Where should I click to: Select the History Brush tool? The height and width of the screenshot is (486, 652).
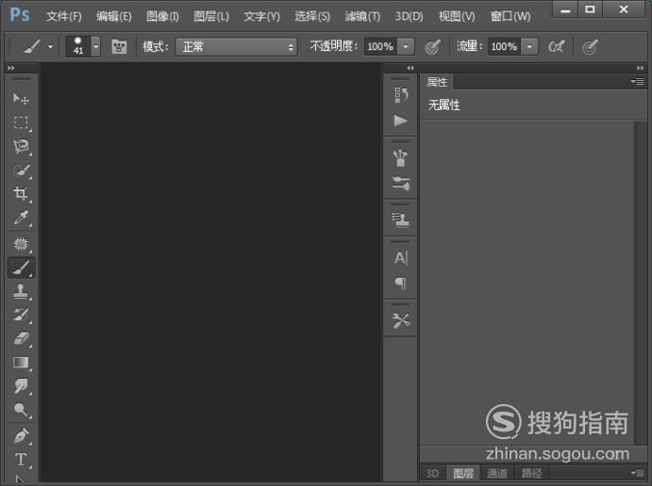point(21,315)
